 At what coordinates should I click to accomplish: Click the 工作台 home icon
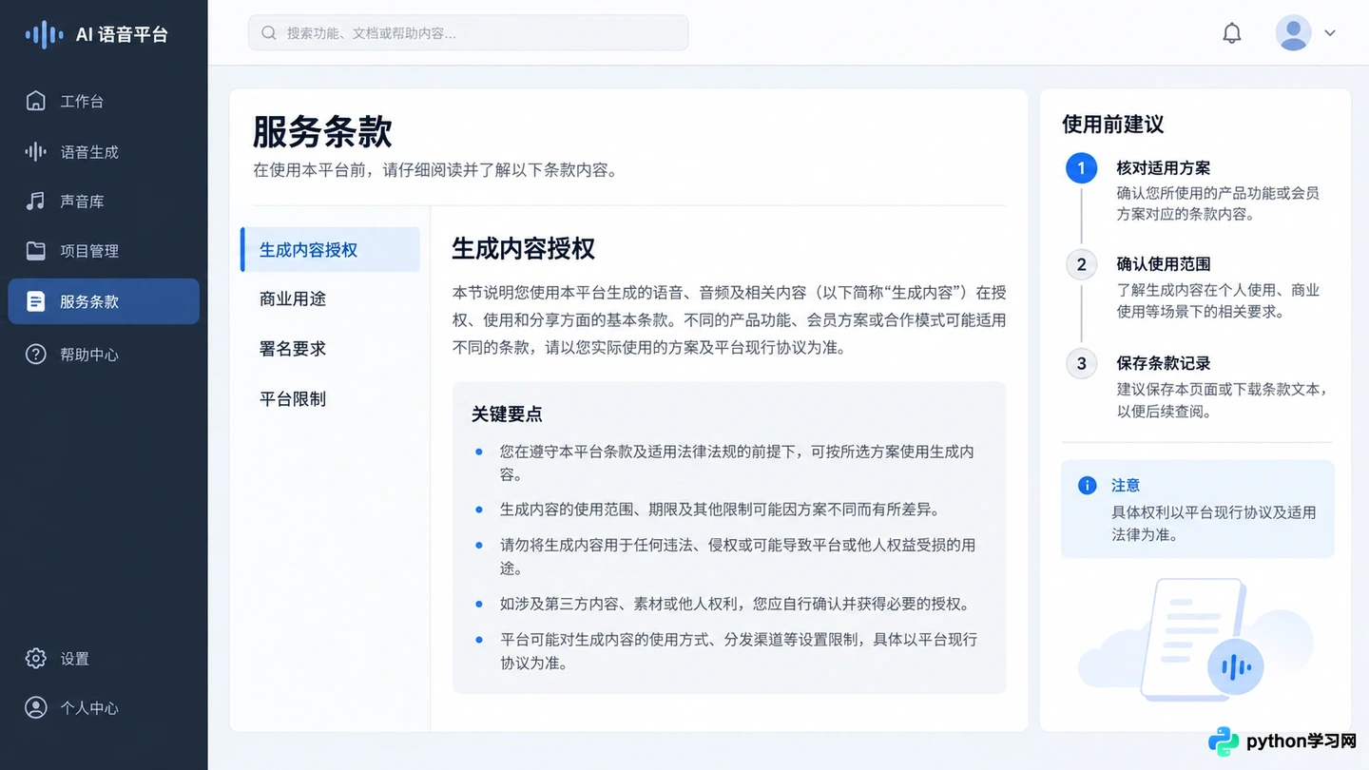(36, 101)
